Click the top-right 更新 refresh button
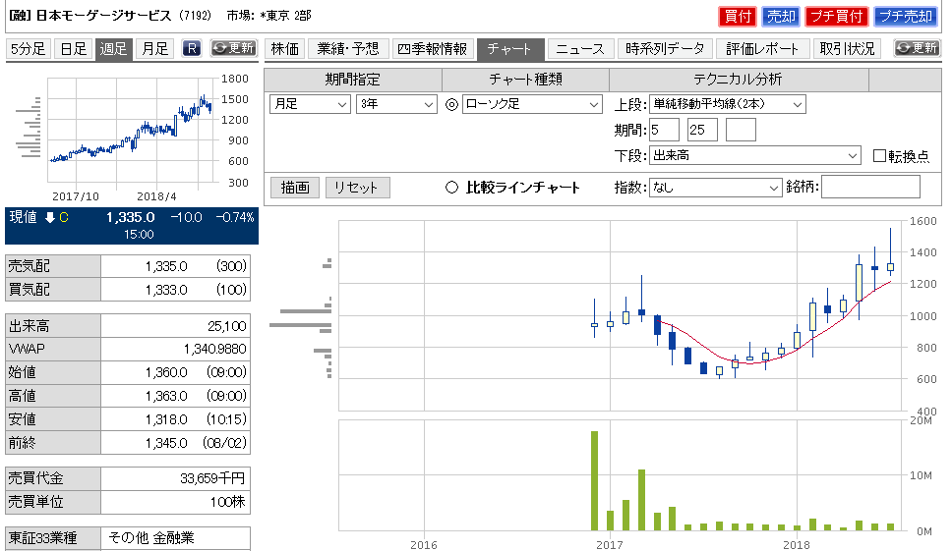 917,48
